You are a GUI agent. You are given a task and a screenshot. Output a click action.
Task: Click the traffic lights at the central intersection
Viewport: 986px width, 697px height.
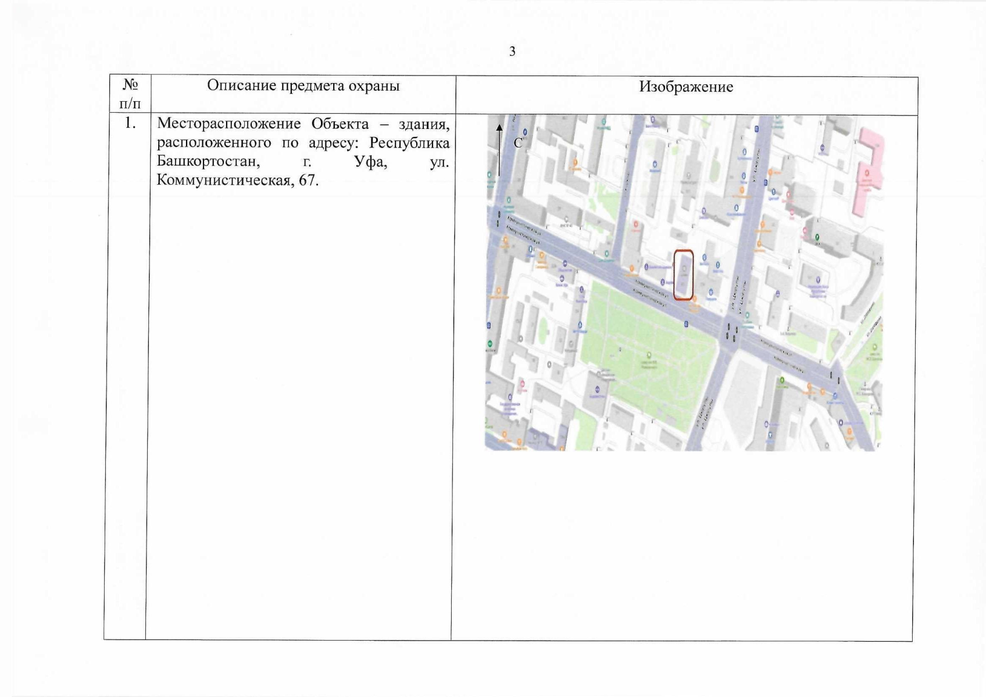[731, 333]
